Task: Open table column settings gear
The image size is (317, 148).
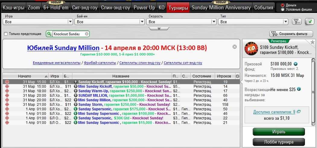Action: (x=237, y=76)
